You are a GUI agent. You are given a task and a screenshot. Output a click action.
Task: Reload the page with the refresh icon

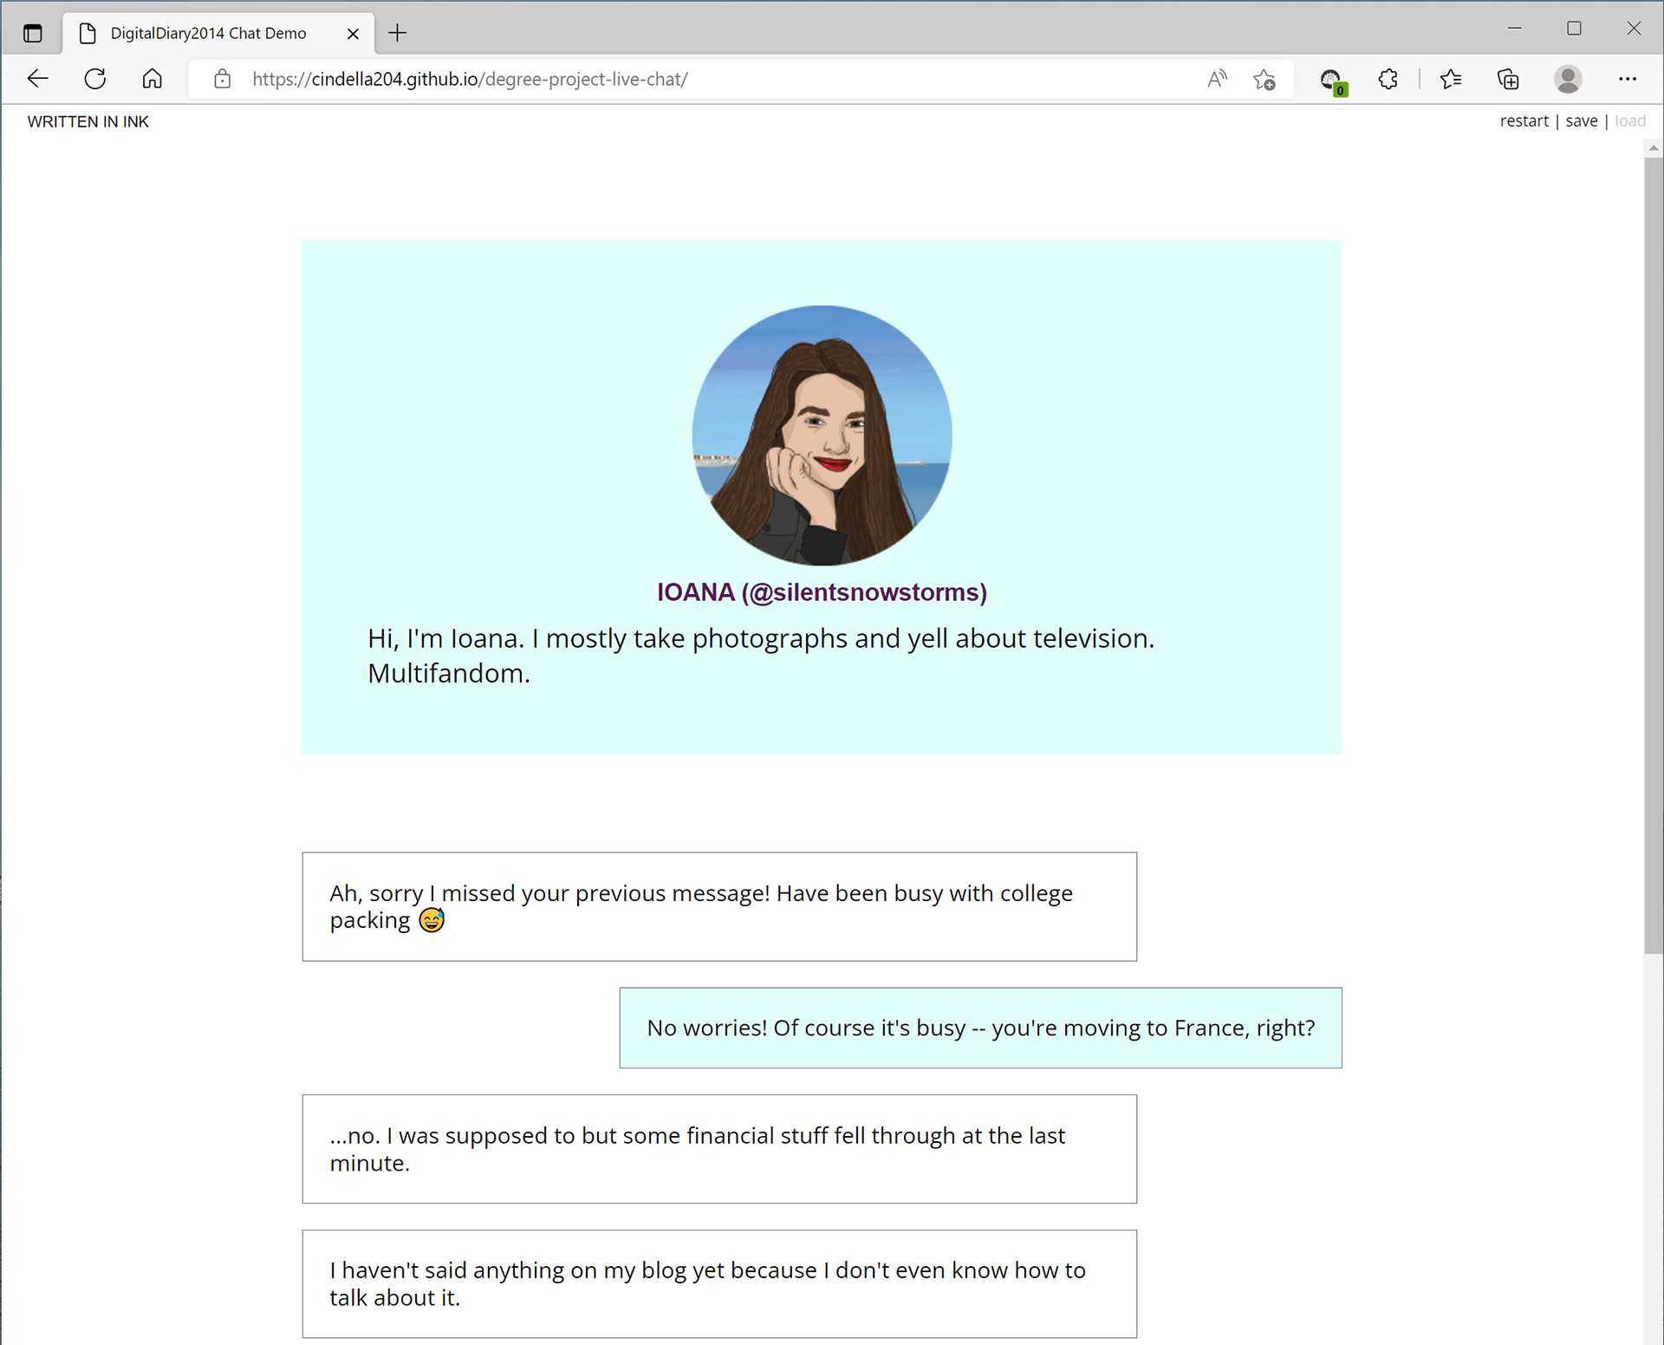point(95,79)
